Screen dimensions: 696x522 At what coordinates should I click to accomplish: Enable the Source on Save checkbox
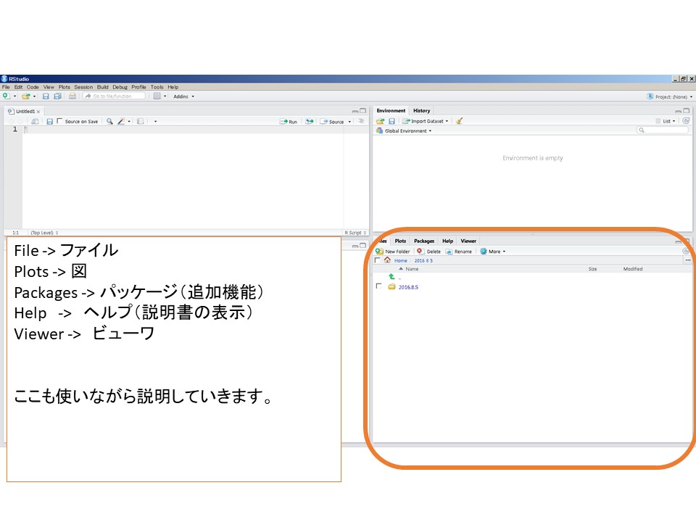tap(59, 121)
